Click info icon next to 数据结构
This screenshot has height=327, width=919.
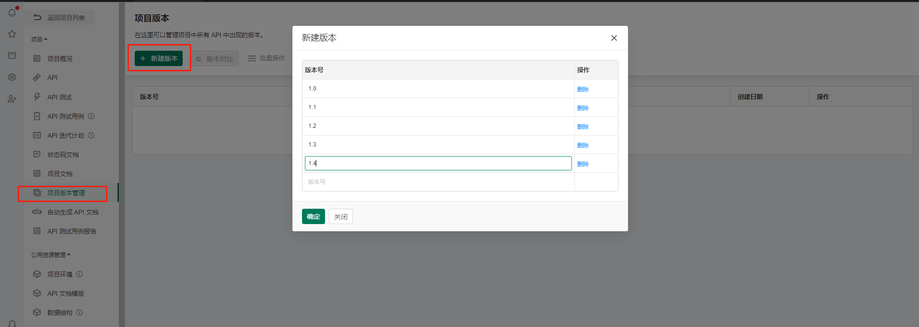point(80,312)
